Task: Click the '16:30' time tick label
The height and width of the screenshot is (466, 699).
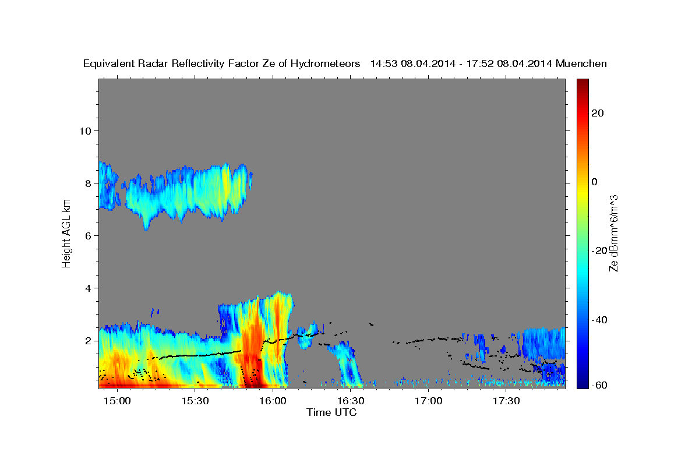Action: 351,401
